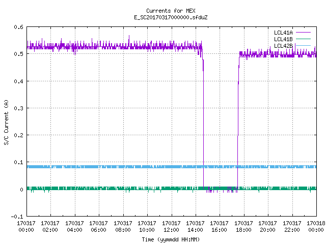Click the -0.1 y-axis tick label
This screenshot has height=244, width=326.
[17, 217]
